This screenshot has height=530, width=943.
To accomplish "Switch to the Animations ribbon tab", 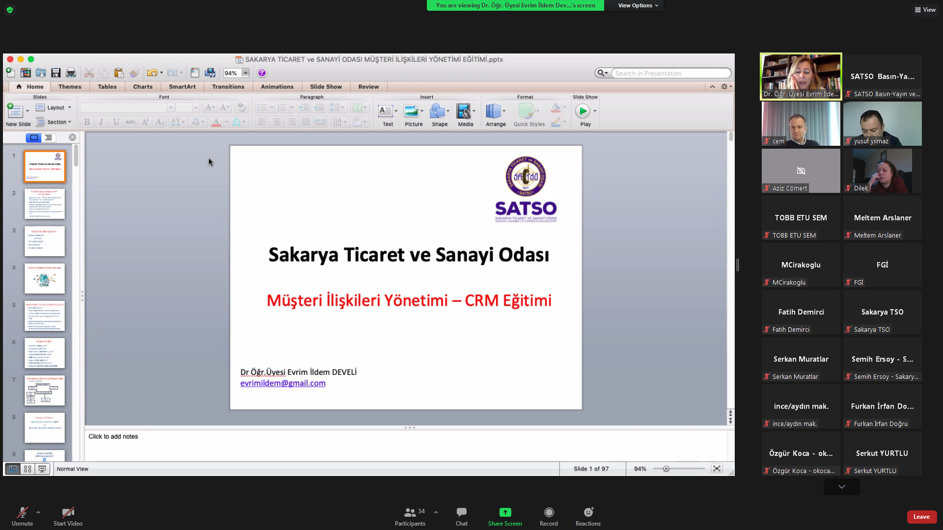I will (277, 87).
